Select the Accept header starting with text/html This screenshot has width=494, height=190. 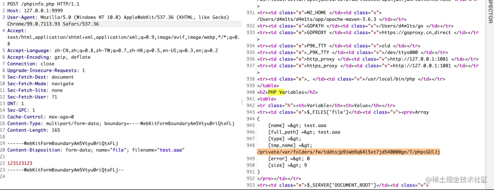(123, 37)
